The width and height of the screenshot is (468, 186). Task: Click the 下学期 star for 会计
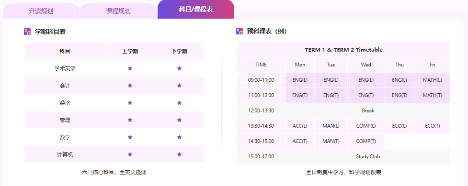[179, 86]
